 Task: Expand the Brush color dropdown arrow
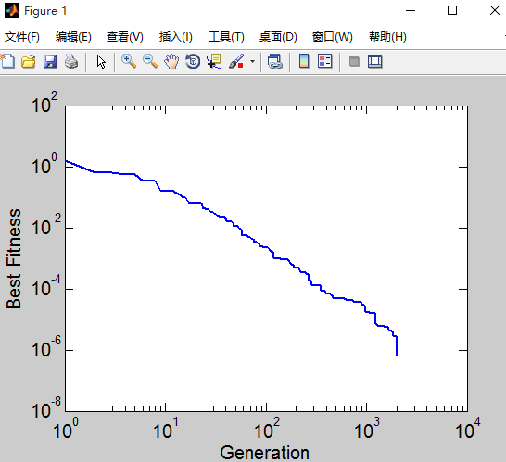coord(253,61)
